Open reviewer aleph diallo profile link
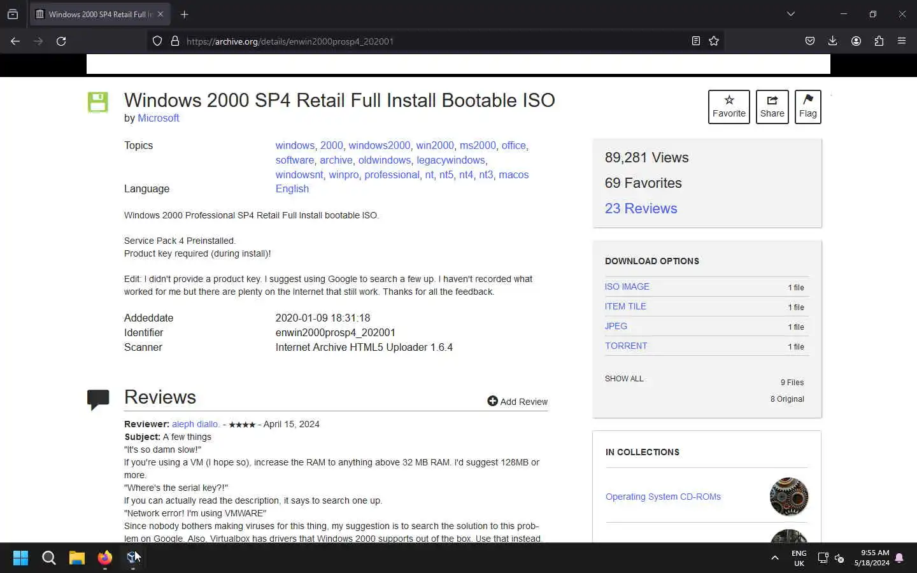917x573 pixels. (x=195, y=424)
